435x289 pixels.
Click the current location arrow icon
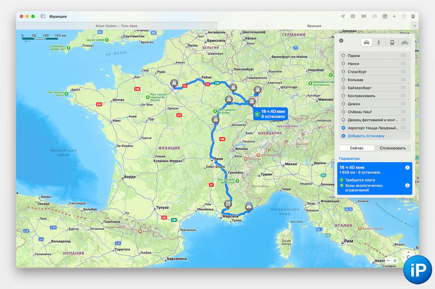point(343,16)
